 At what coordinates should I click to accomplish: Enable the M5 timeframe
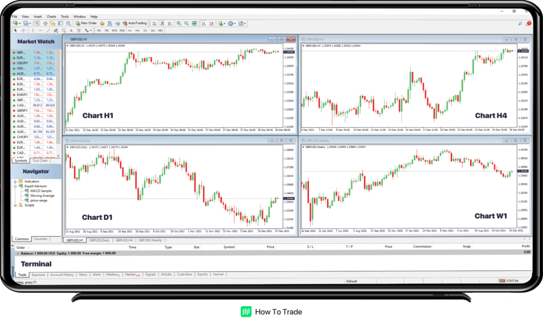[x=106, y=30]
